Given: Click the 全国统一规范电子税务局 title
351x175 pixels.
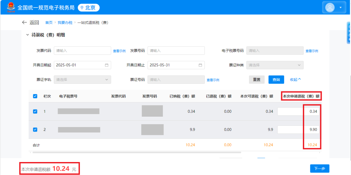Looking at the screenshot, I should [x=46, y=8].
